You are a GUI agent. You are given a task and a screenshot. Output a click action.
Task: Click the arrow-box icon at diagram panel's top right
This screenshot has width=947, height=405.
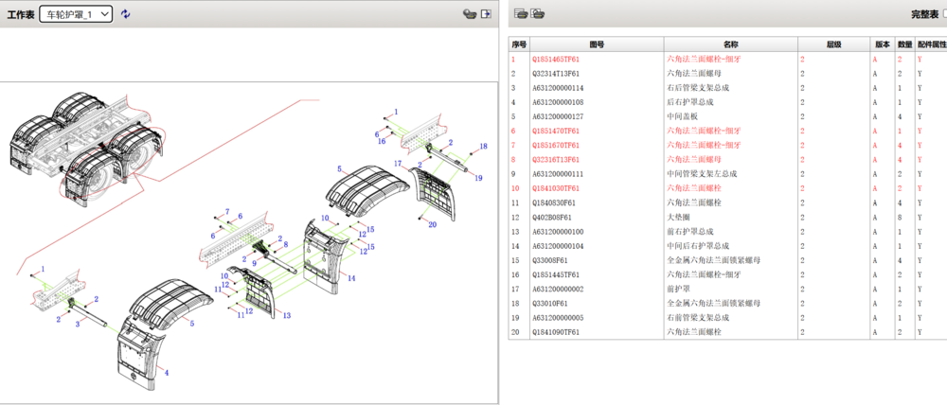tap(486, 14)
